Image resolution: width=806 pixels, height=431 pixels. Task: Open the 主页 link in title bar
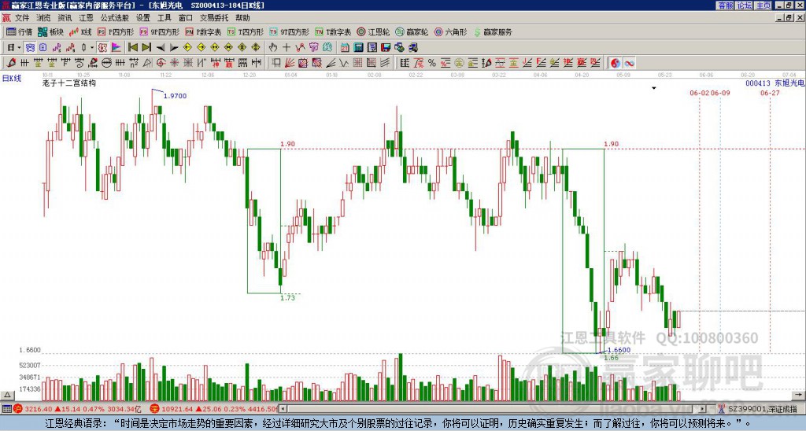point(763,6)
